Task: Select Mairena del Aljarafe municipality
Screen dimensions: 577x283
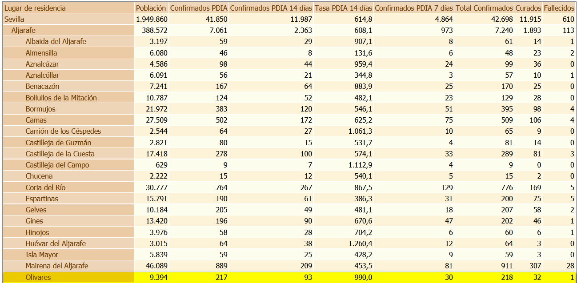Action: point(57,266)
